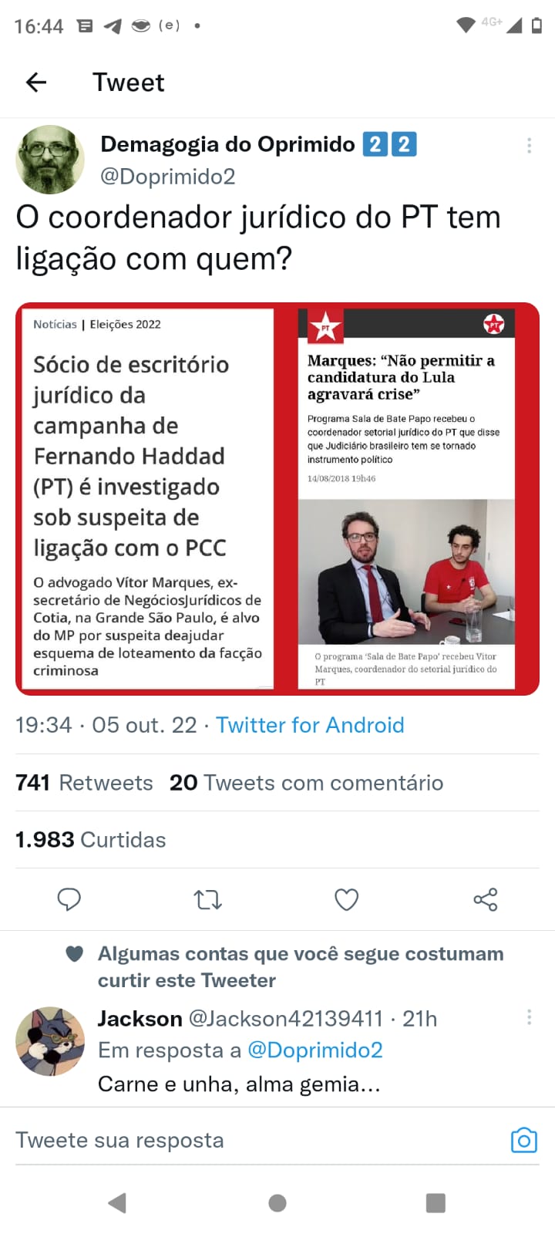The image size is (555, 1234).
Task: View the 741 Retweets list
Action: click(84, 783)
